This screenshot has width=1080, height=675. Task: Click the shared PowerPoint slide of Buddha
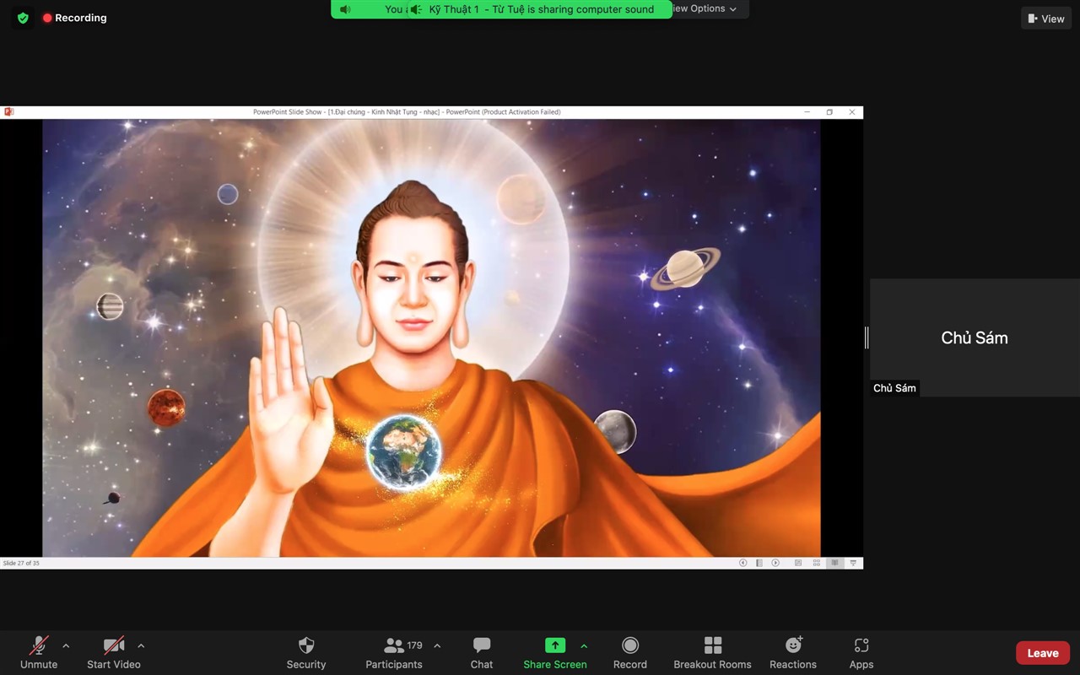(x=431, y=337)
